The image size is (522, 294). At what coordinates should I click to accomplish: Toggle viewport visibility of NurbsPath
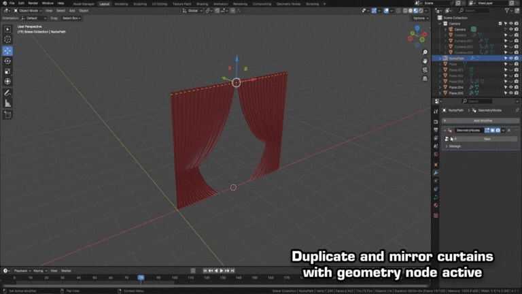(511, 59)
